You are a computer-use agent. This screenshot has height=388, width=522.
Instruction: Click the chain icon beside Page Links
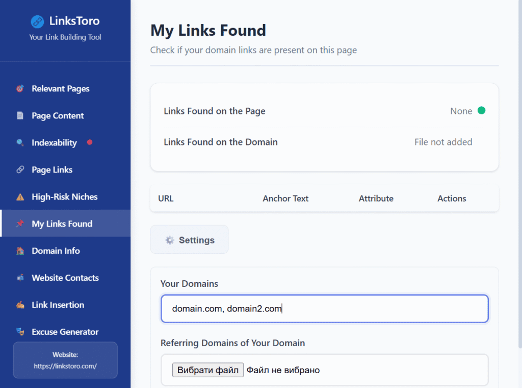pos(20,170)
